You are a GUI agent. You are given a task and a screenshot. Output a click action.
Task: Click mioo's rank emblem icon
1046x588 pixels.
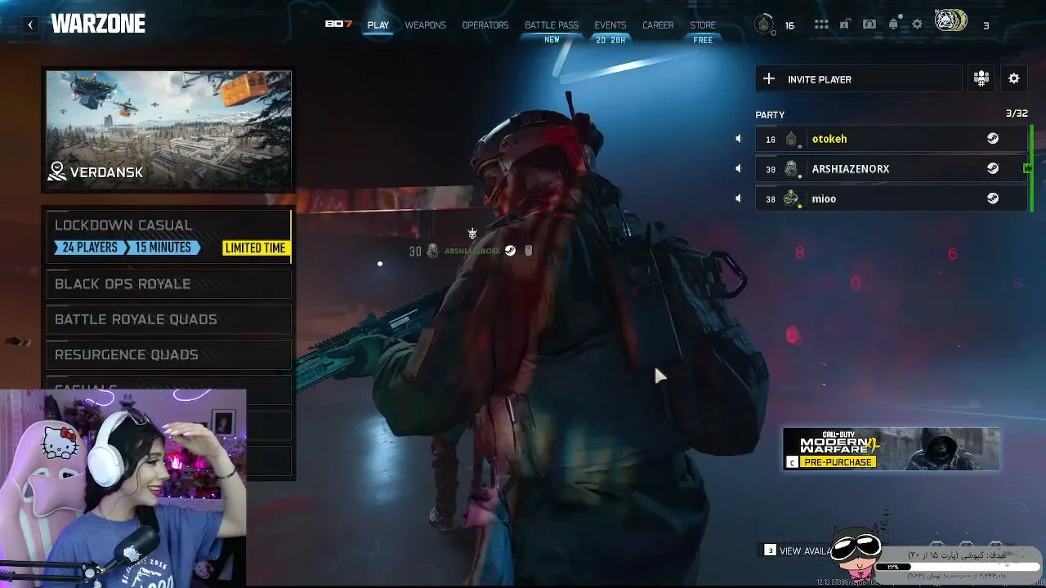coord(791,198)
